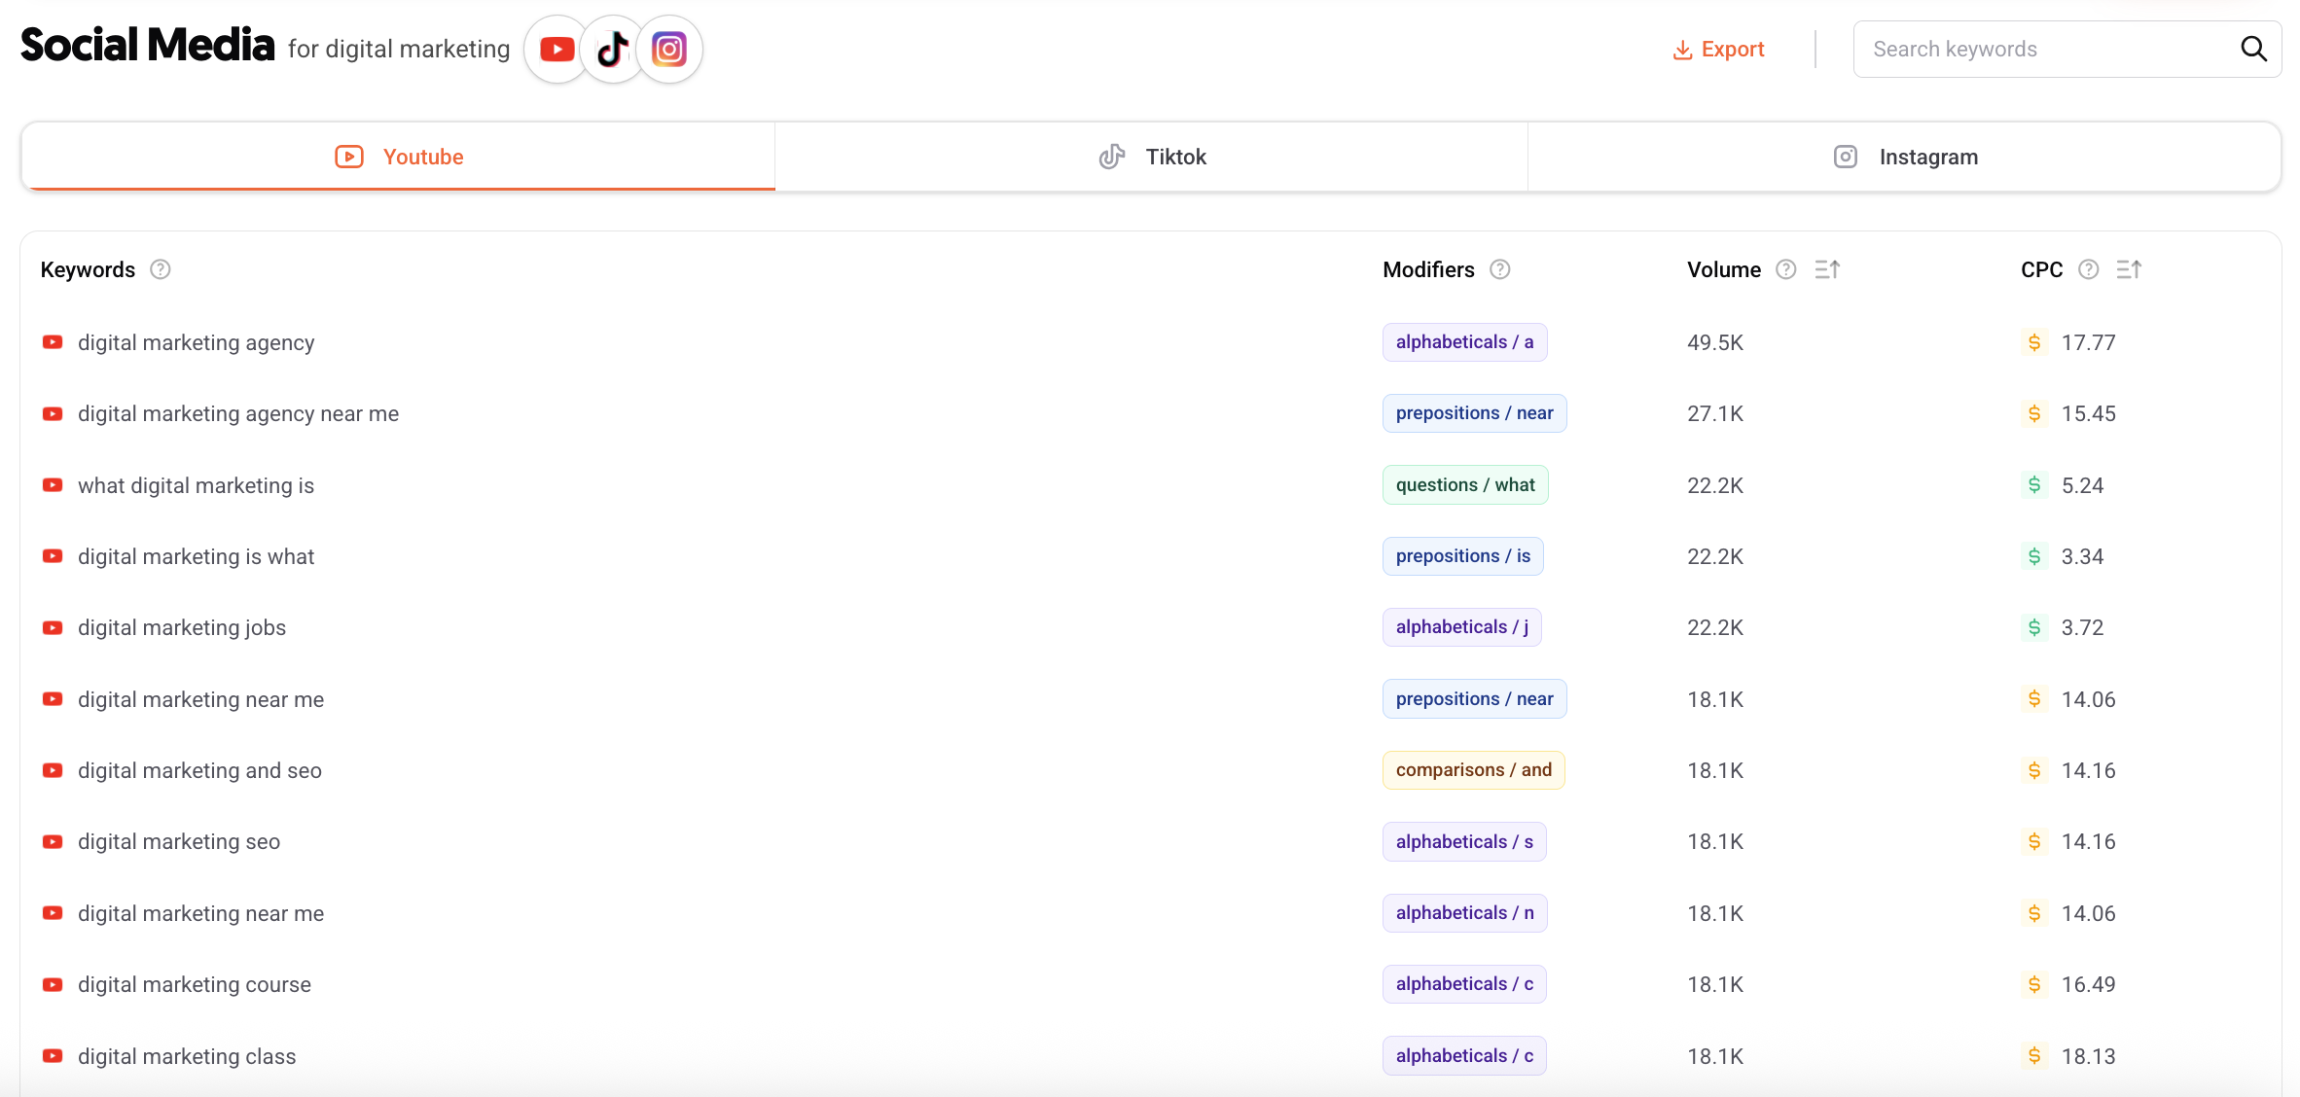Click the Export button
Image resolution: width=2300 pixels, height=1097 pixels.
click(x=1718, y=49)
